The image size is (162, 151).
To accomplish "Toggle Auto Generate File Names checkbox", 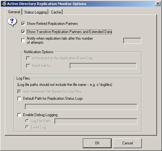I will pyautogui.click(x=19, y=92).
